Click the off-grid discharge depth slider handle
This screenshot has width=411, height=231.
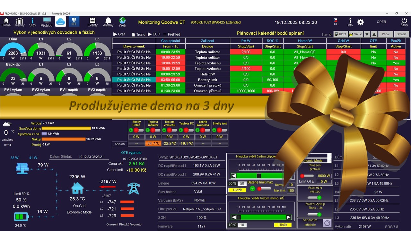pyautogui.click(x=239, y=217)
